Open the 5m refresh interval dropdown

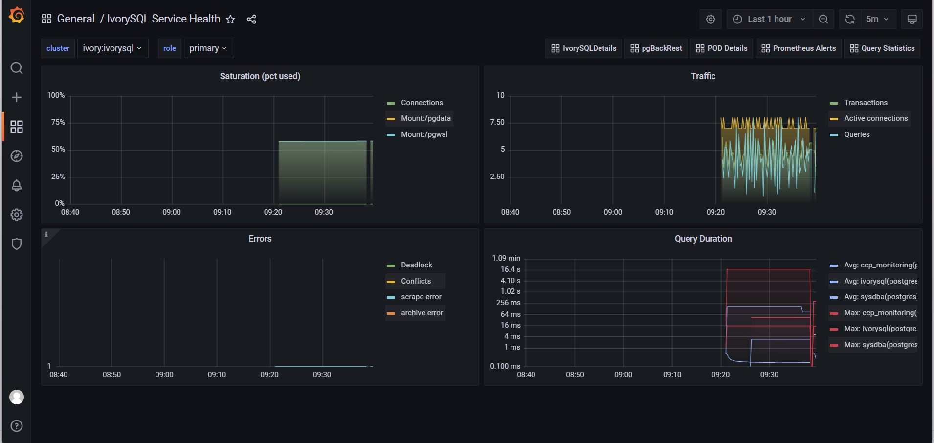tap(877, 19)
